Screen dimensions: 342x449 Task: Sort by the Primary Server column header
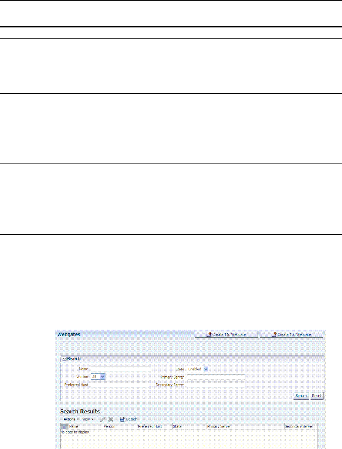click(245, 426)
